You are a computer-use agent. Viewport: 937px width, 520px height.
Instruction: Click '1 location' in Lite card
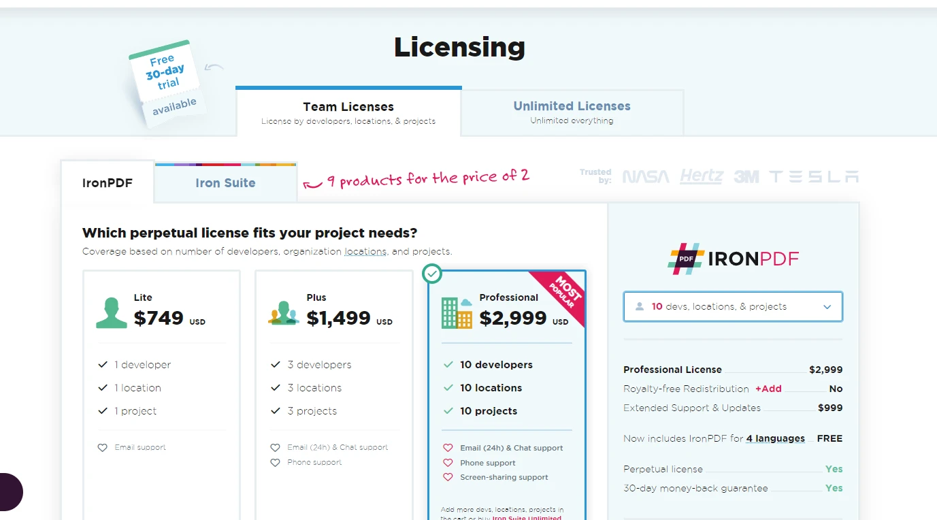tap(137, 388)
